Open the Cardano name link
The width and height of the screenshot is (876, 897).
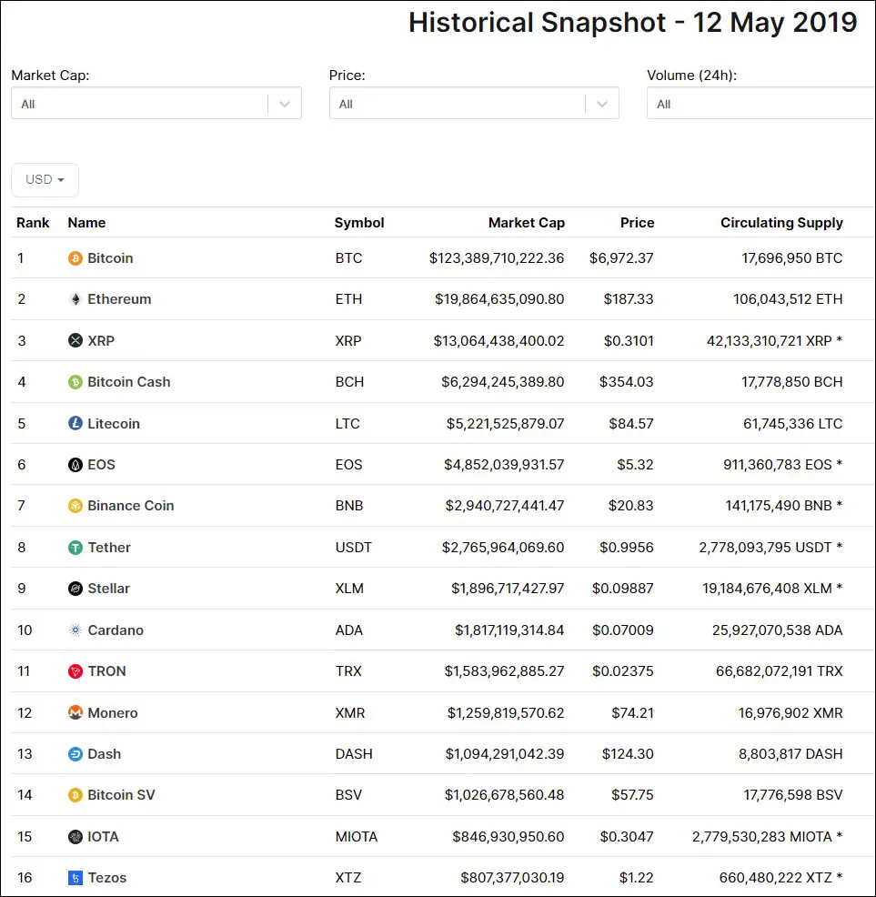(x=116, y=630)
